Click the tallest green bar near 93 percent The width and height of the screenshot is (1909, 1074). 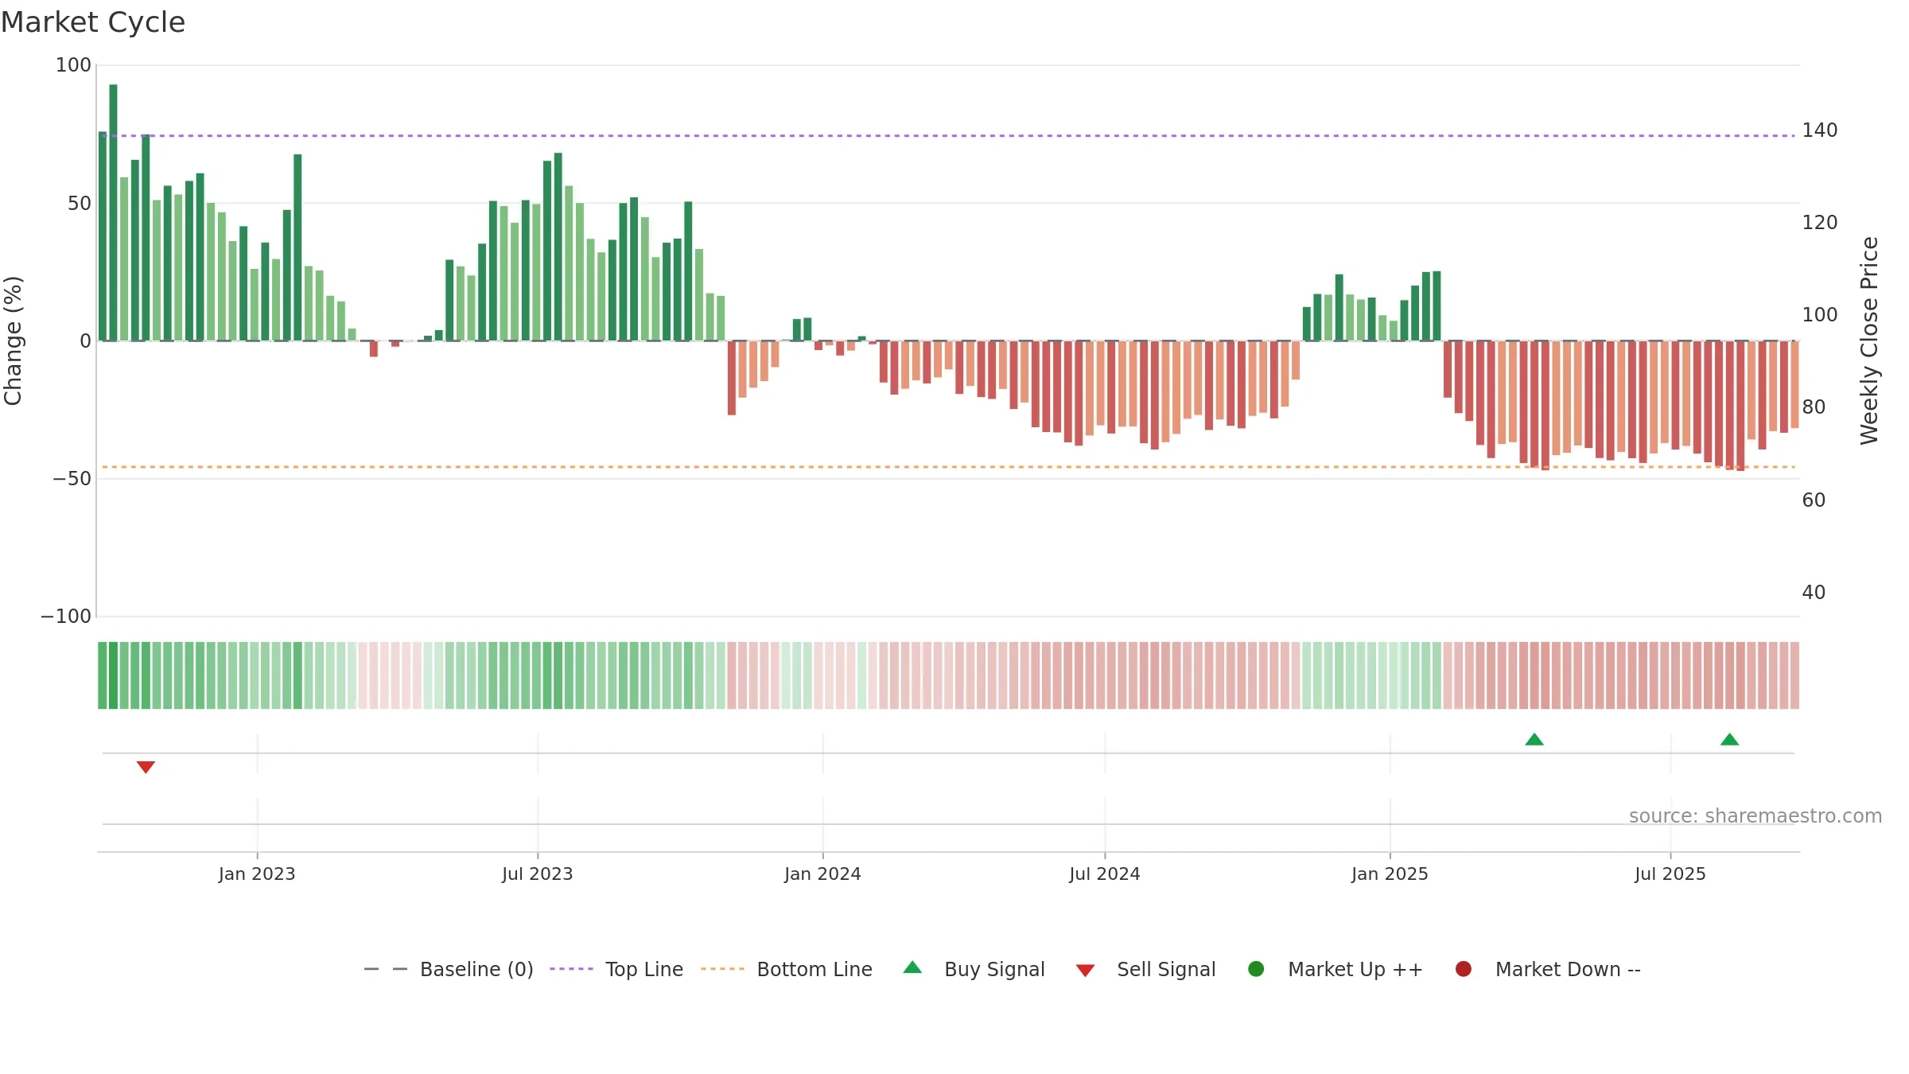point(113,212)
